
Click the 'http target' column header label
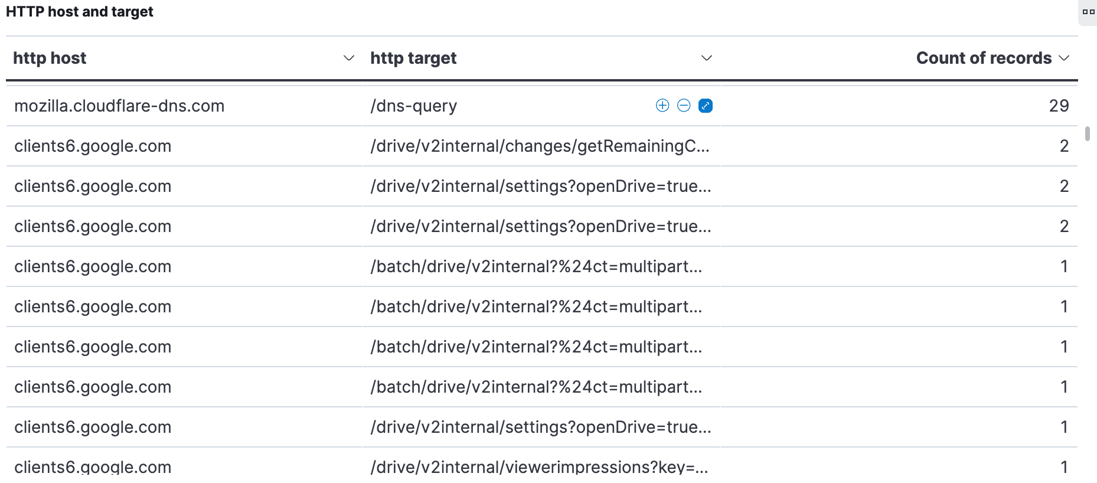(413, 58)
